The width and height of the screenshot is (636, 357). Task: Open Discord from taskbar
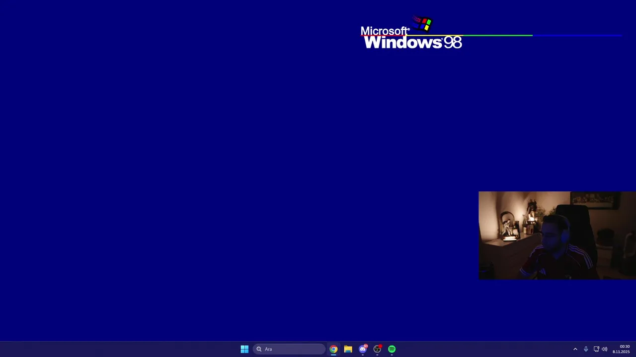click(363, 349)
